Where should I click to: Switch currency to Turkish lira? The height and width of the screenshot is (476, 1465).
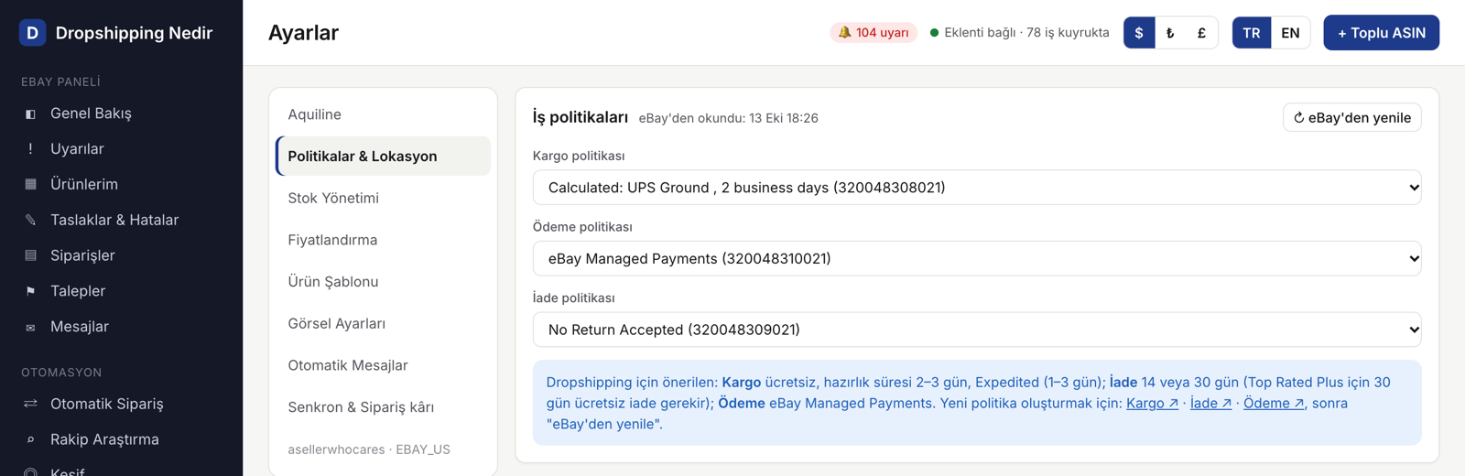(1170, 33)
